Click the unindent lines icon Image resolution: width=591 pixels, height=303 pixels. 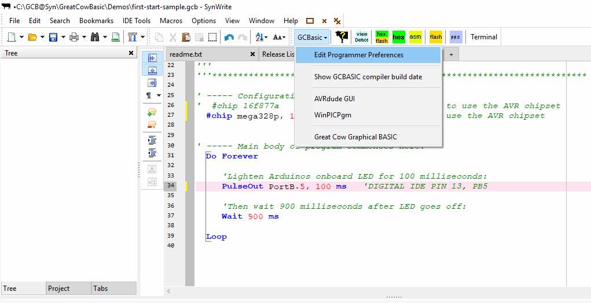click(152, 153)
